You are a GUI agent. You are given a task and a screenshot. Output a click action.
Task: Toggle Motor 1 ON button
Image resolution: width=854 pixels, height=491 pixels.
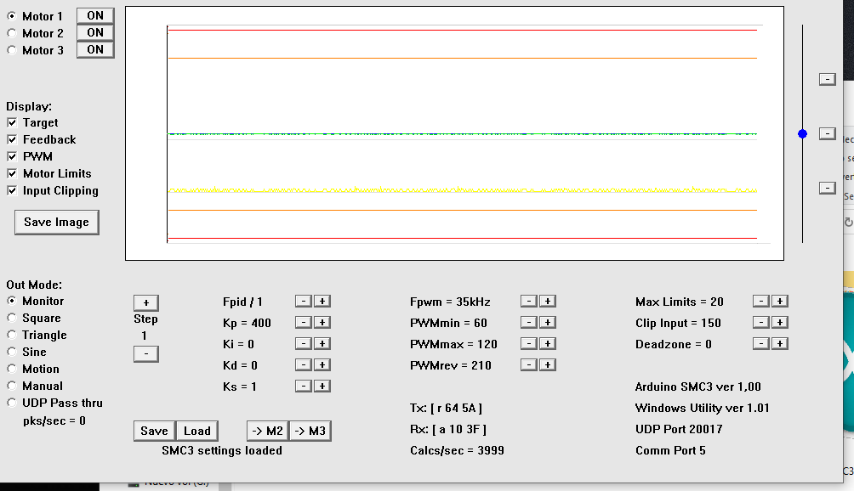tap(95, 16)
